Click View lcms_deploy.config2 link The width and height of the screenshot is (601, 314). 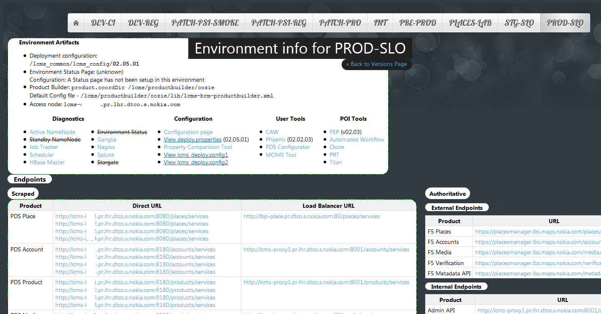coord(196,162)
